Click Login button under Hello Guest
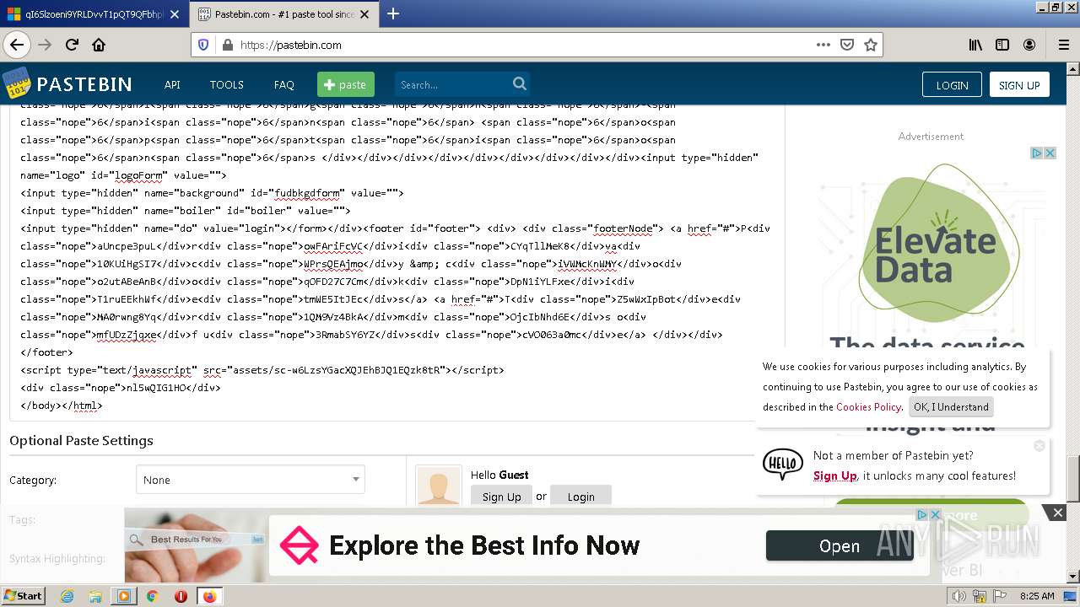Viewport: 1080px width, 607px height. (x=580, y=497)
